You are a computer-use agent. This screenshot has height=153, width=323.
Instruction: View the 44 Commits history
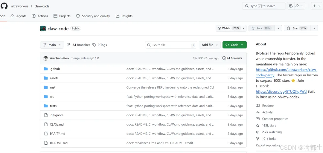pos(232,58)
